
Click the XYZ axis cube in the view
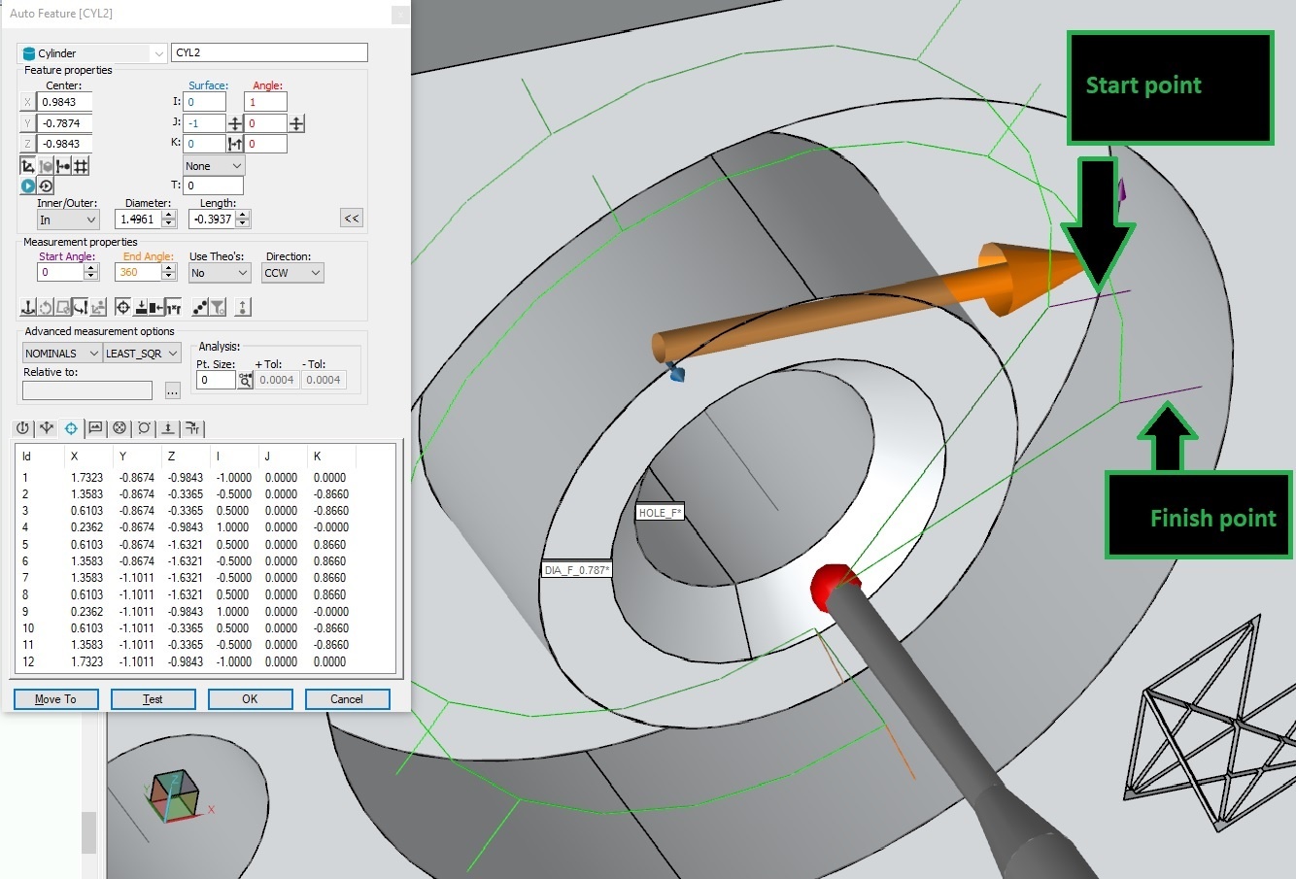(x=174, y=794)
